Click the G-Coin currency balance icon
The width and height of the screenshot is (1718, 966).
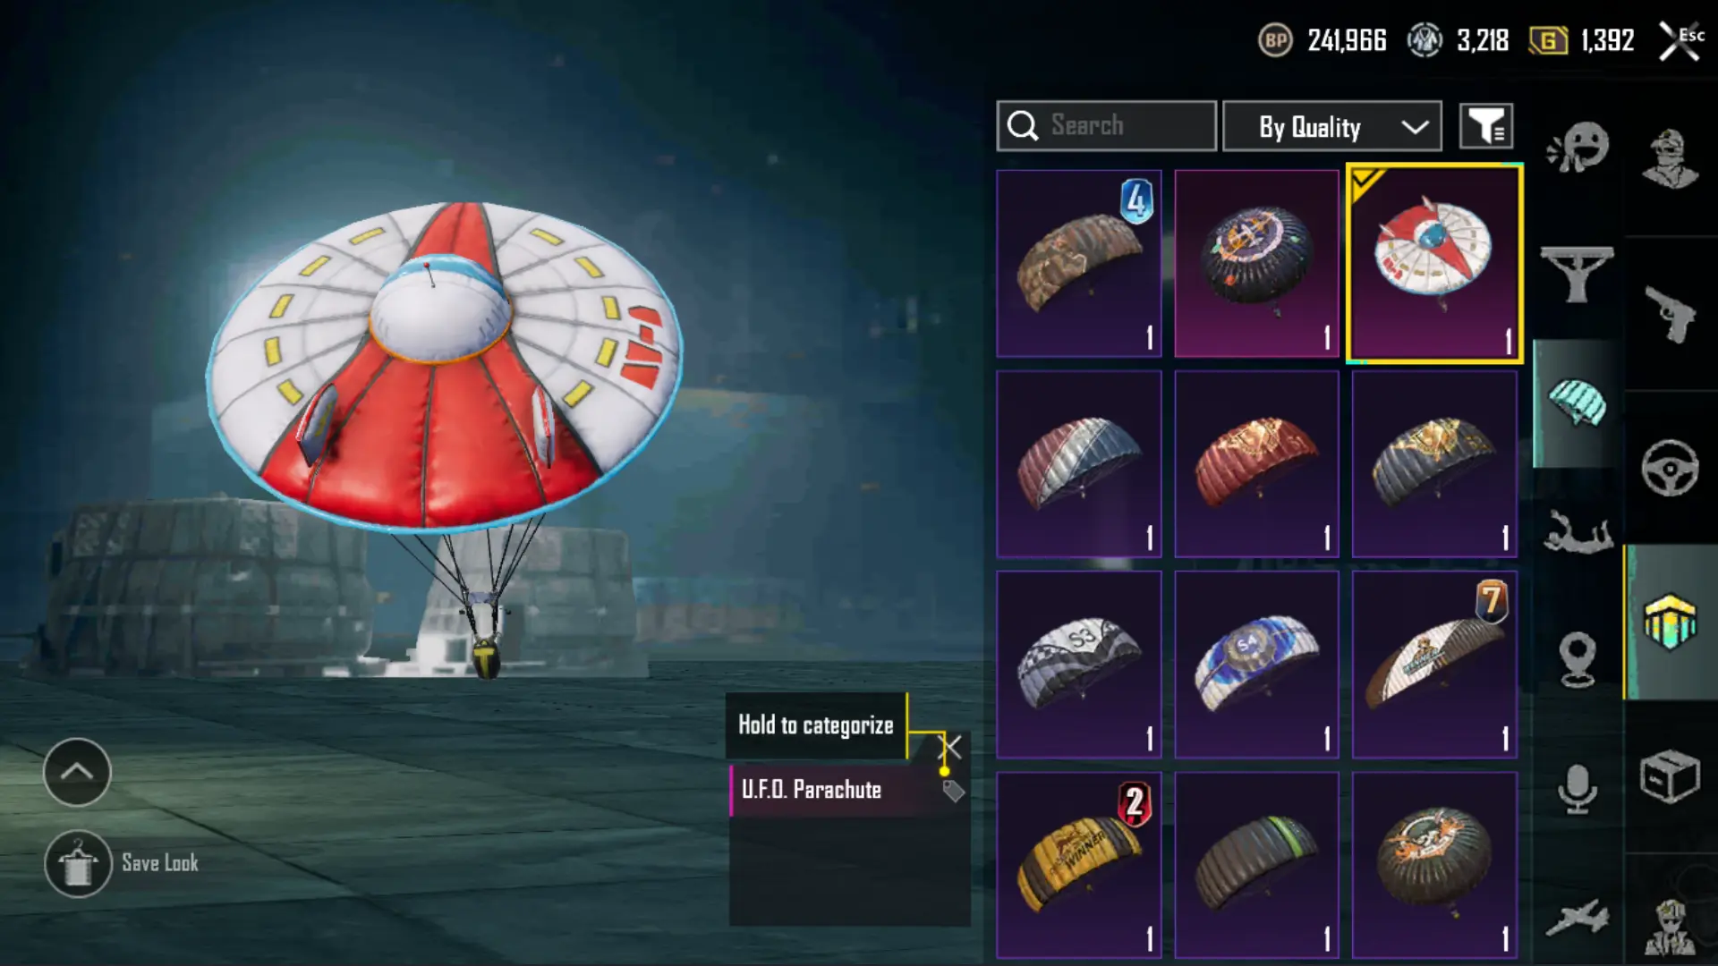click(x=1548, y=40)
